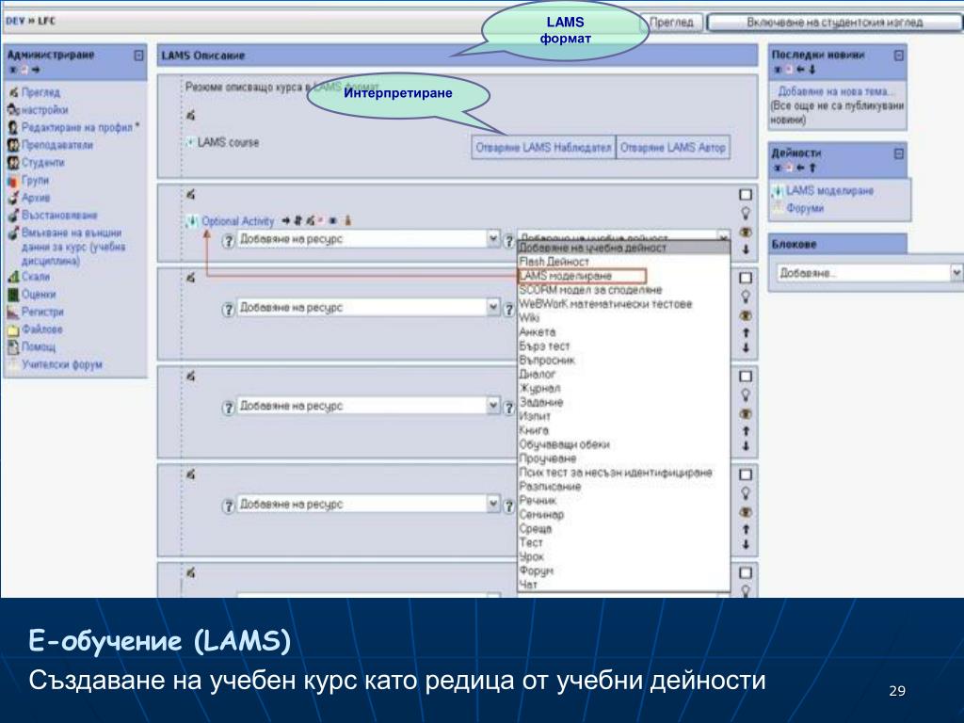Open the Optional Activity link
This screenshot has width=964, height=723.
click(238, 221)
